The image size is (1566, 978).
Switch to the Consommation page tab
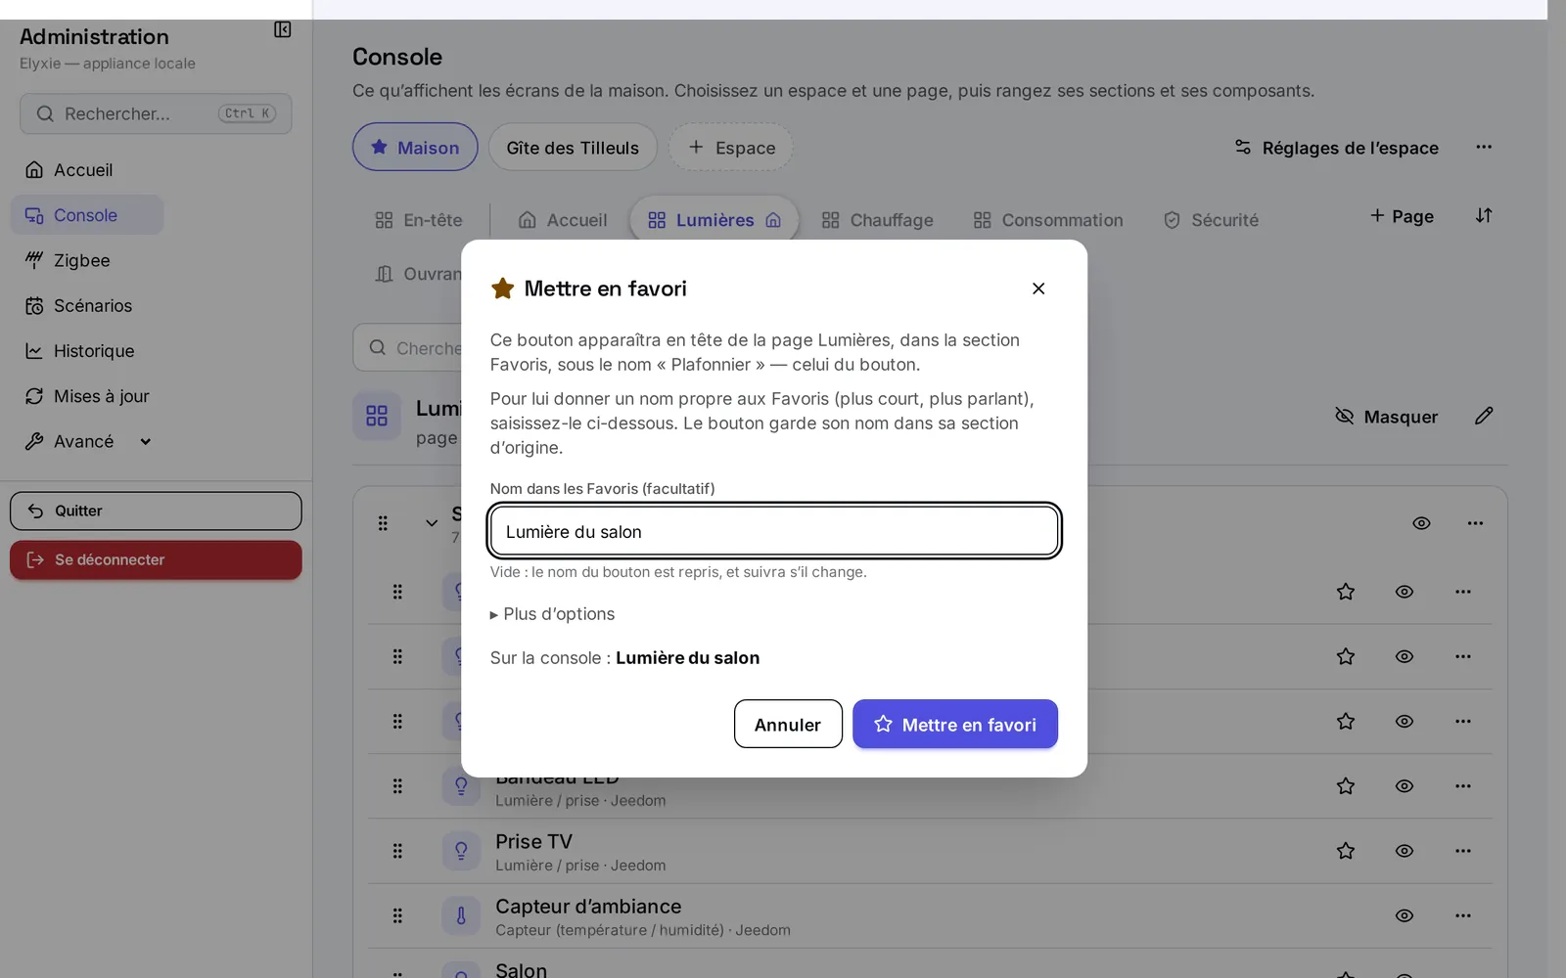(x=1048, y=220)
